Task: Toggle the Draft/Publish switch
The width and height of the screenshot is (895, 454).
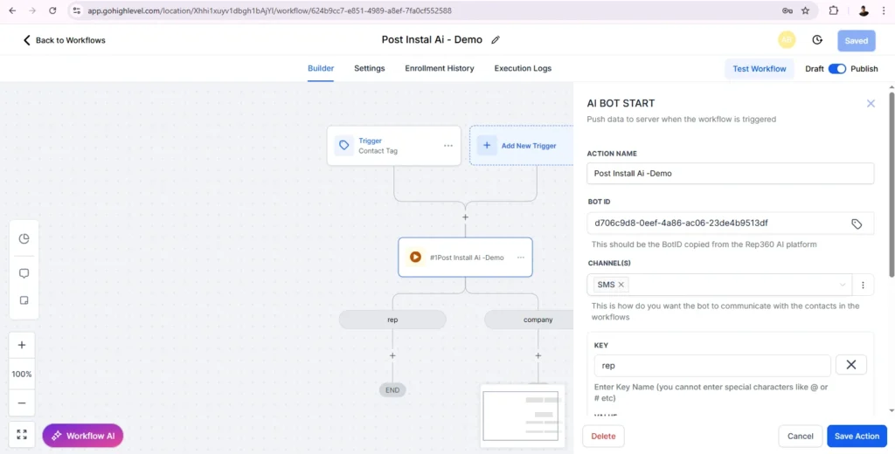Action: point(836,69)
